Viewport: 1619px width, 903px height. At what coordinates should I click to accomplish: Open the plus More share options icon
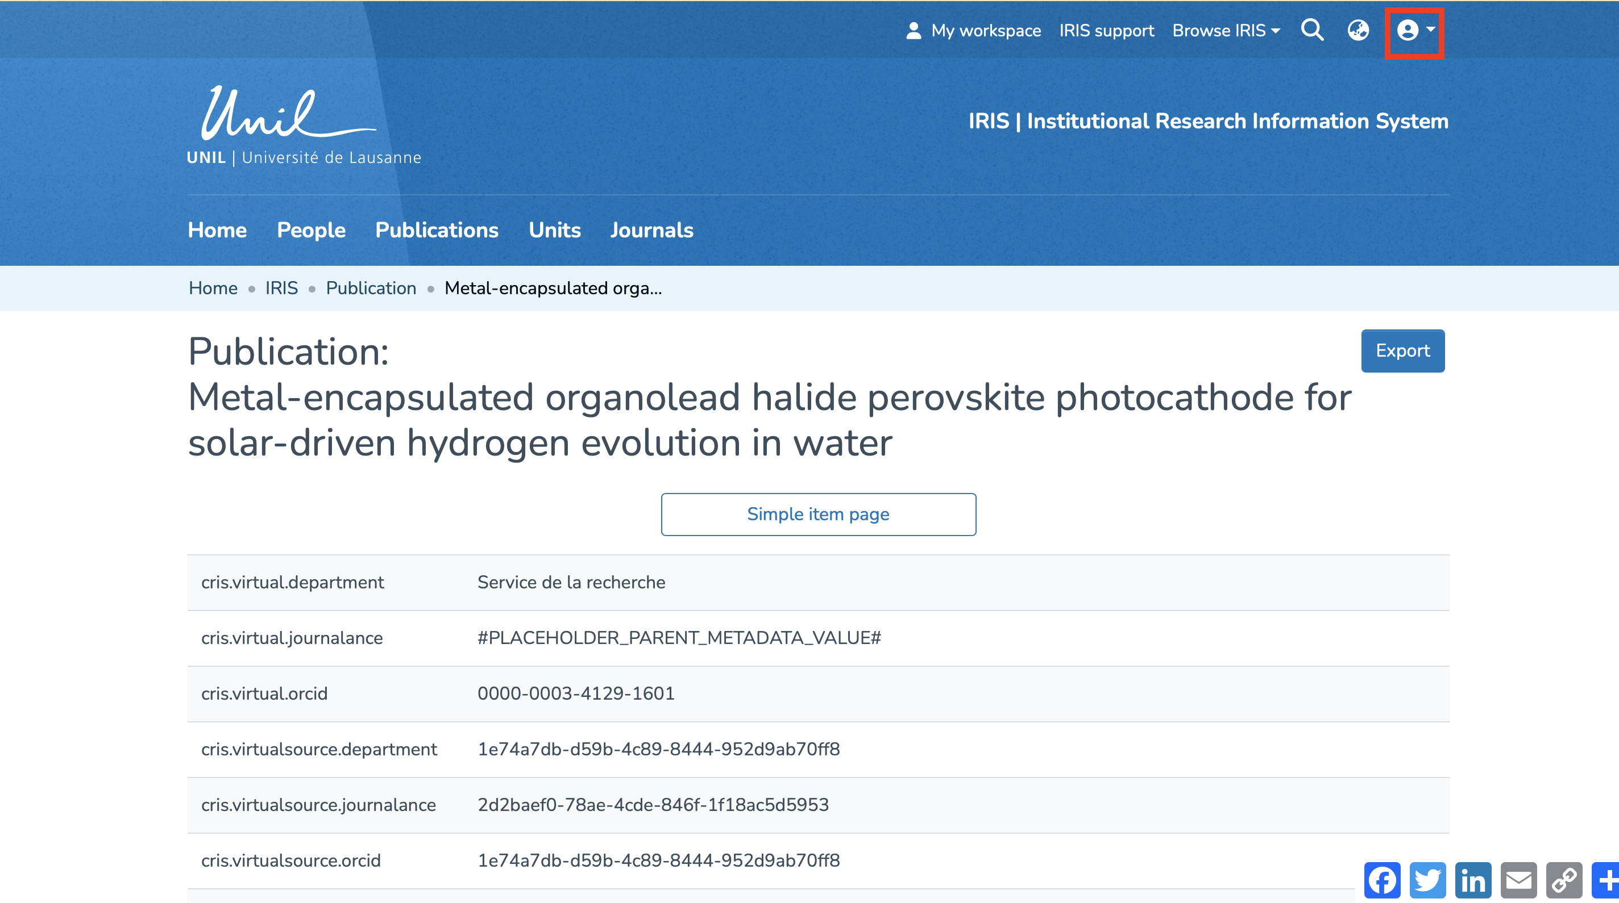tap(1606, 880)
